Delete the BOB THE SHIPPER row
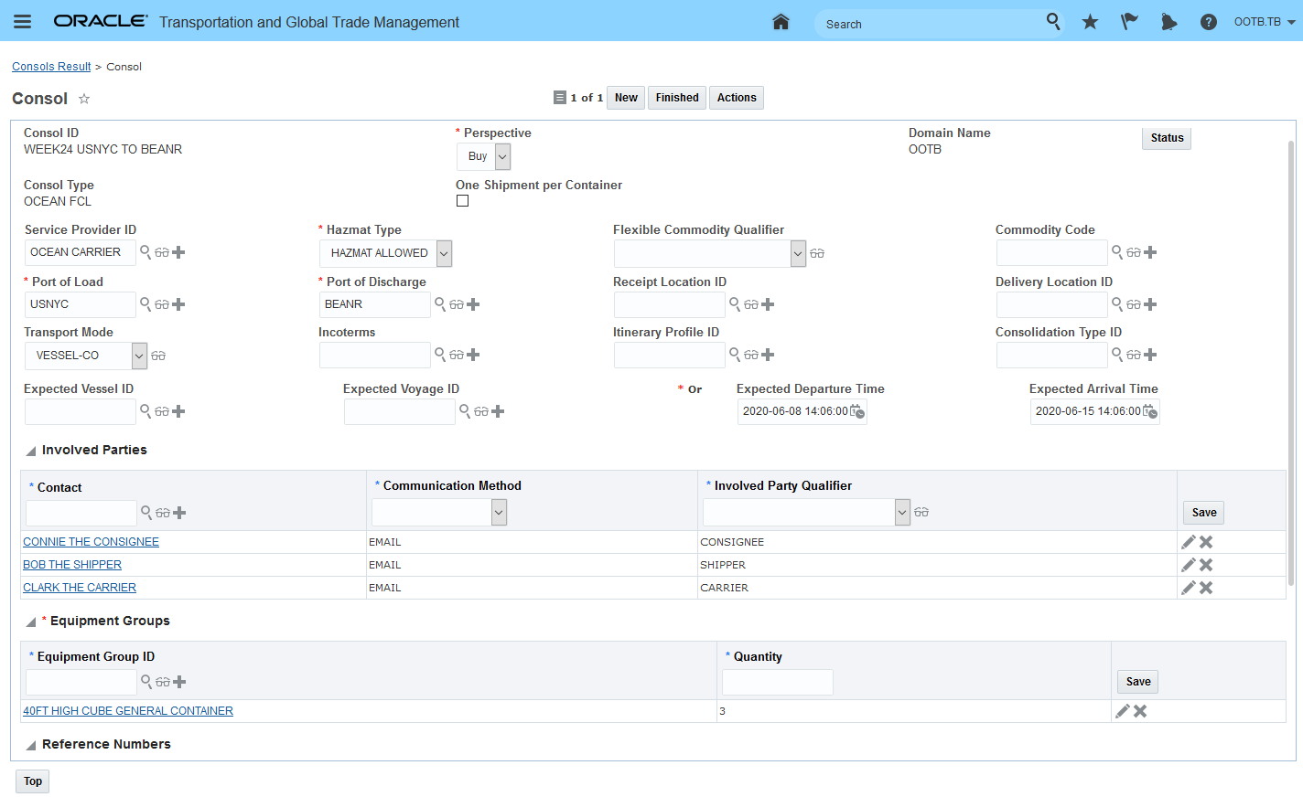This screenshot has height=797, width=1303. pyautogui.click(x=1206, y=565)
